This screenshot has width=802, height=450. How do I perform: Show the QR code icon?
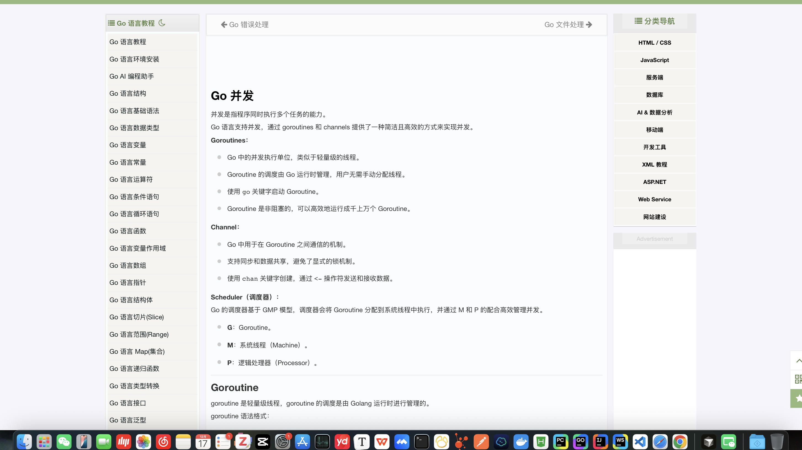(798, 379)
